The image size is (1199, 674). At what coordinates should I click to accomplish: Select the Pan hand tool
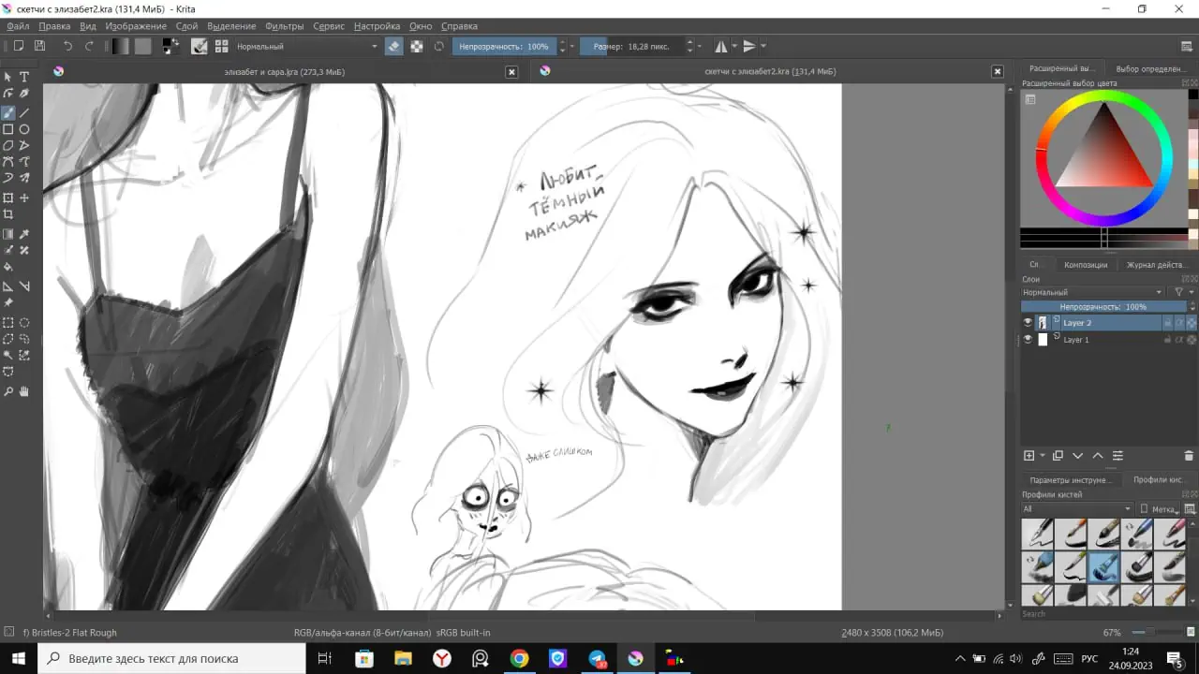24,391
